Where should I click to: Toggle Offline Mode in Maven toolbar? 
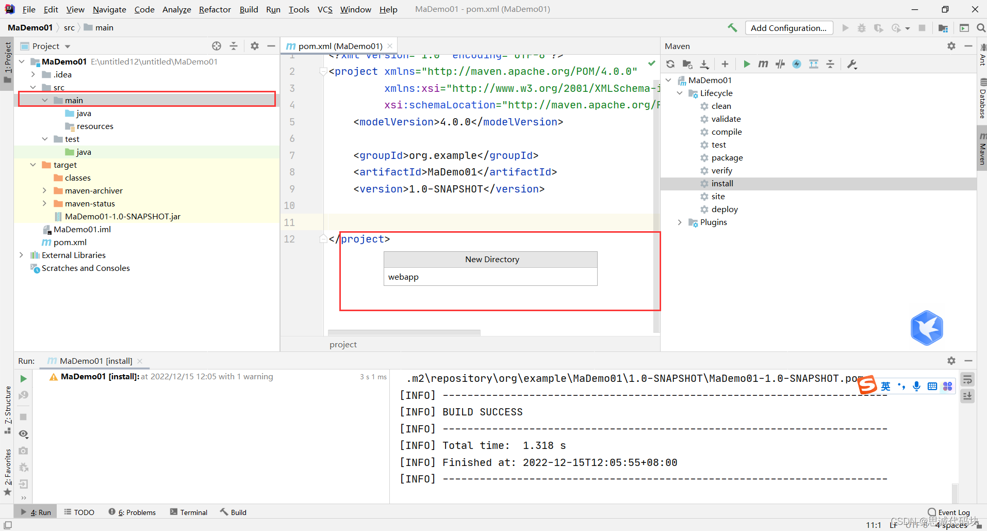pyautogui.click(x=780, y=64)
